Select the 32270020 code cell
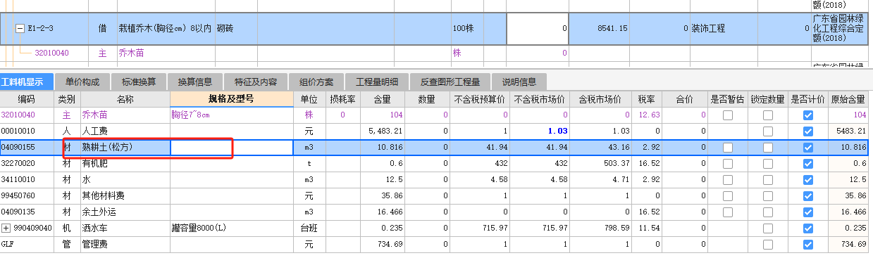The image size is (873, 258). pos(27,163)
